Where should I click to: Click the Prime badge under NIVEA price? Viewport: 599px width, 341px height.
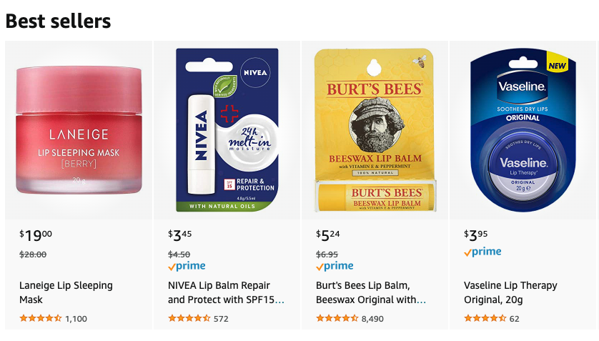click(x=187, y=266)
